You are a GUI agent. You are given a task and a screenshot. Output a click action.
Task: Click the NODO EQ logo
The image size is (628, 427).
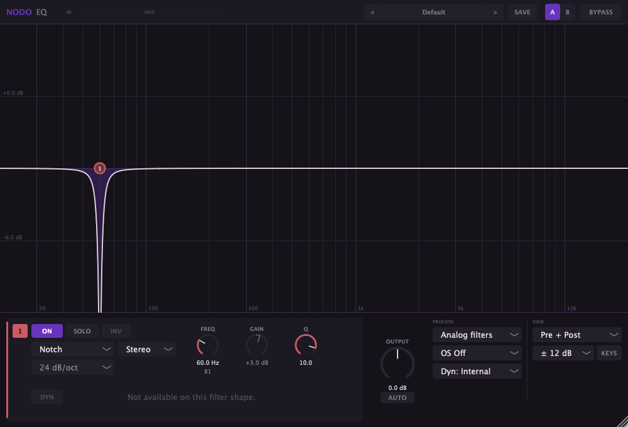click(27, 12)
